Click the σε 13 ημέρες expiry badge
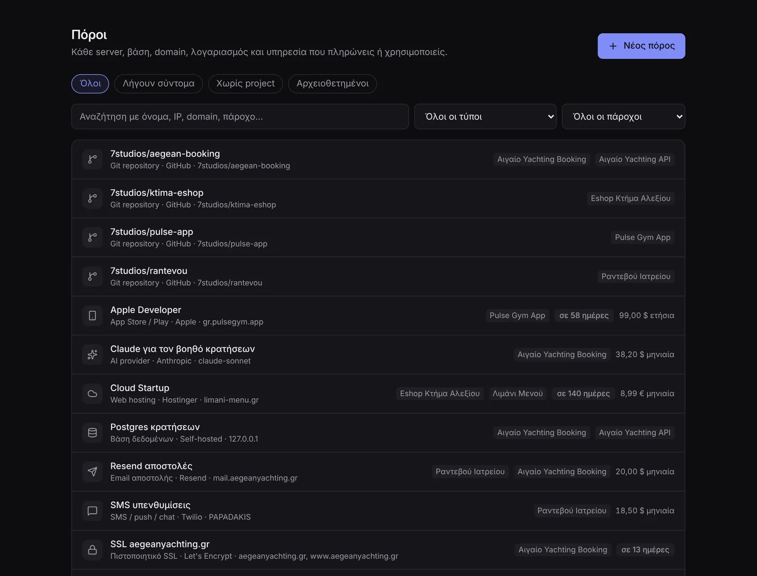 tap(645, 550)
